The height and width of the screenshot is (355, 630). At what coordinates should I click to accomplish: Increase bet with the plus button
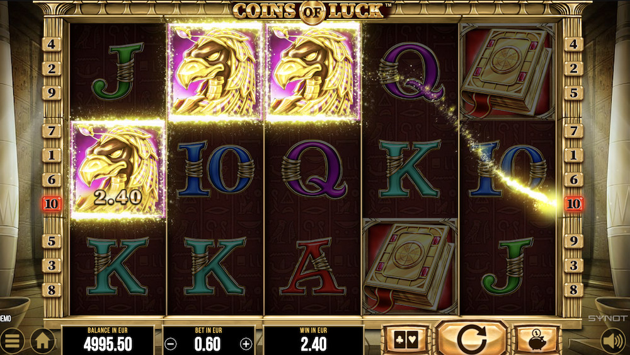[246, 344]
